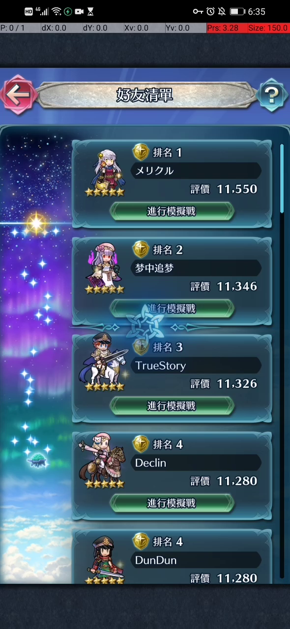Tap the battery icon in status bar
The image size is (290, 629).
237,11
